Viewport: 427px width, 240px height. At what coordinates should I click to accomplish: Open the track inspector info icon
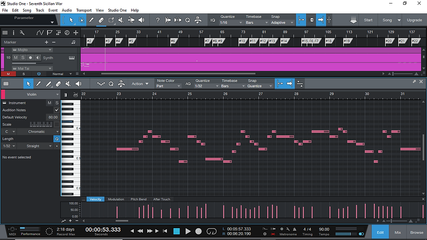tap(14, 33)
